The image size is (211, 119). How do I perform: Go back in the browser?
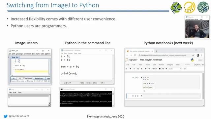click(x=127, y=55)
